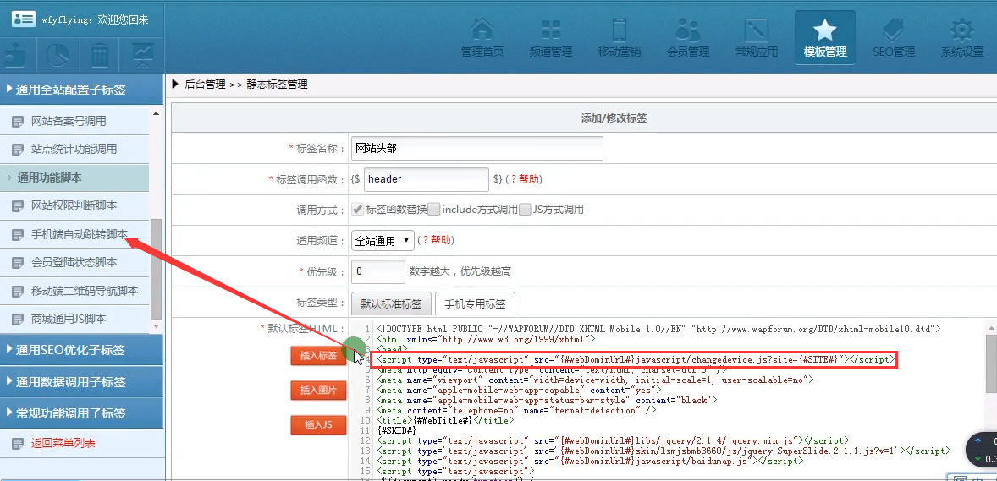Switch to 手机专用标签 tab
This screenshot has height=481, width=997.
click(475, 304)
